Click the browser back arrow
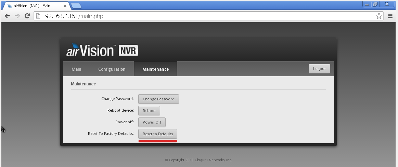Image resolution: width=398 pixels, height=167 pixels. click(x=8, y=16)
